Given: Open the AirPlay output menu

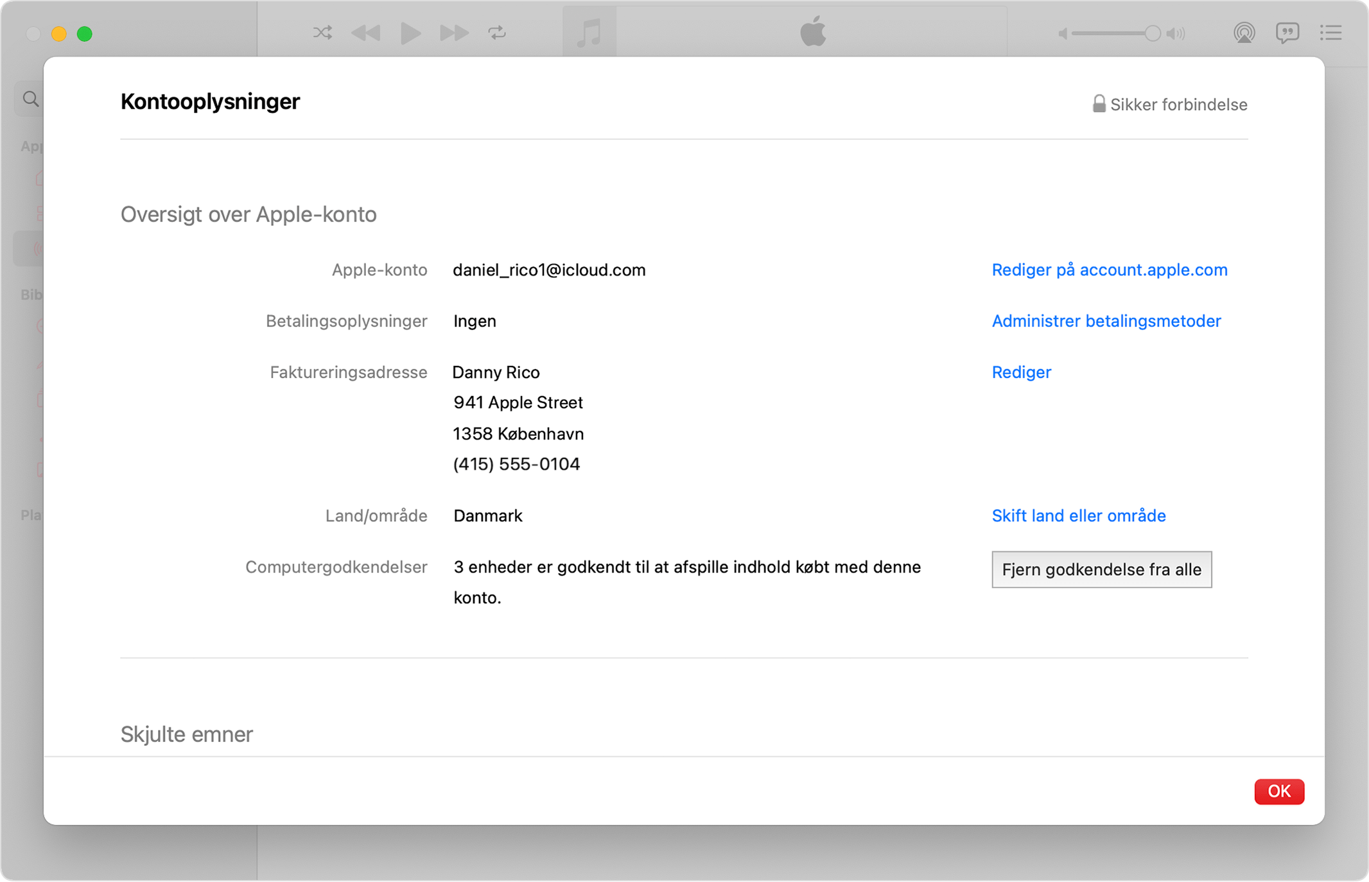Looking at the screenshot, I should coord(1244,33).
